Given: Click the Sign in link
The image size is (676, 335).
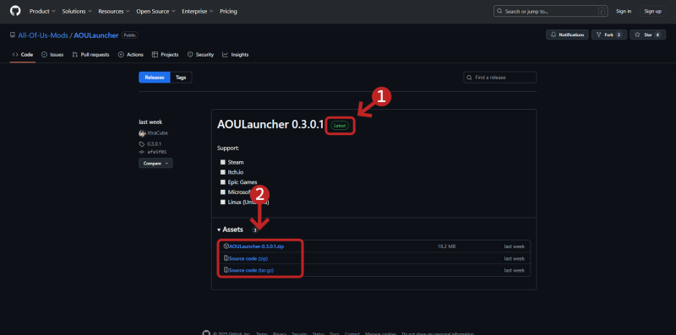Looking at the screenshot, I should click(x=624, y=11).
